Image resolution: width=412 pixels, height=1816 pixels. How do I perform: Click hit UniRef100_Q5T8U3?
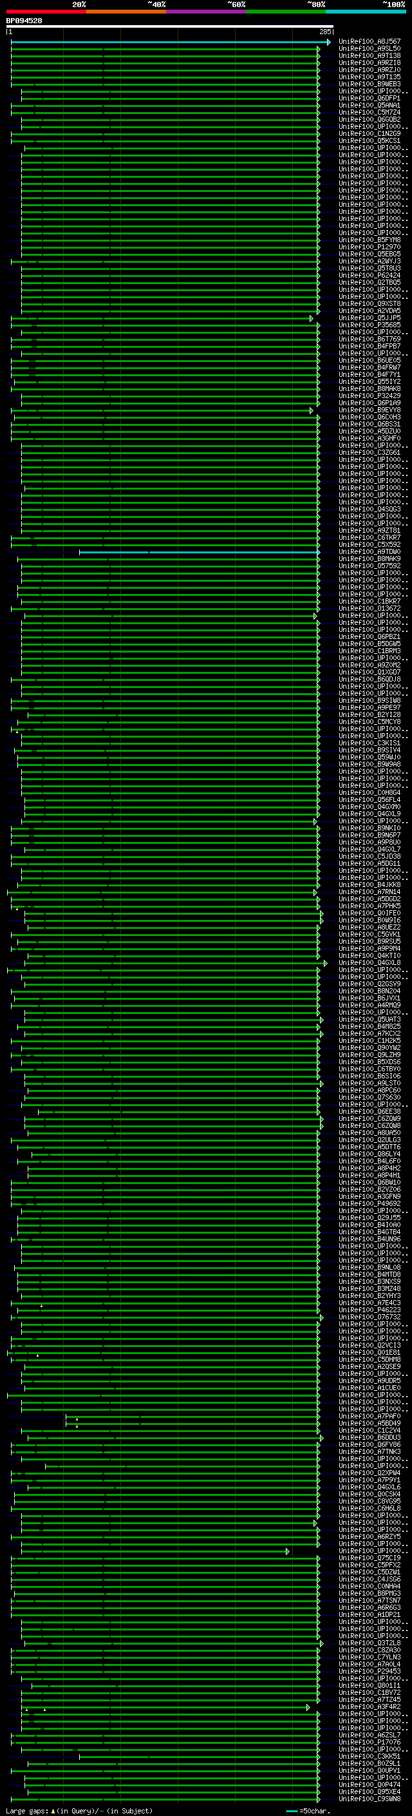point(370,269)
